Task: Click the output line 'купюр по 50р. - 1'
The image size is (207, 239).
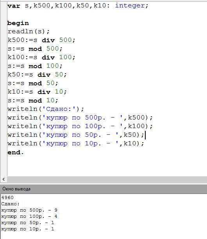Action: [x=28, y=223]
